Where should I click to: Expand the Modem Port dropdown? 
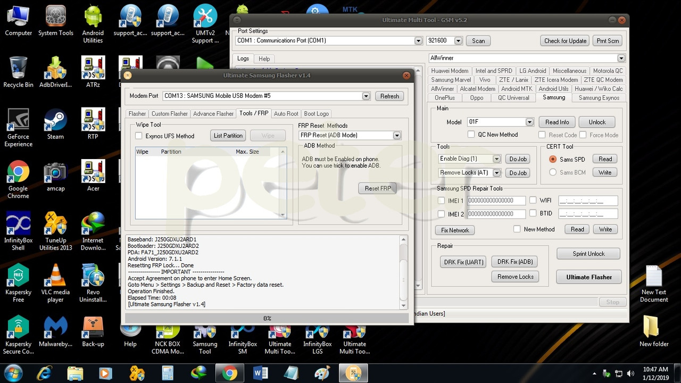366,96
